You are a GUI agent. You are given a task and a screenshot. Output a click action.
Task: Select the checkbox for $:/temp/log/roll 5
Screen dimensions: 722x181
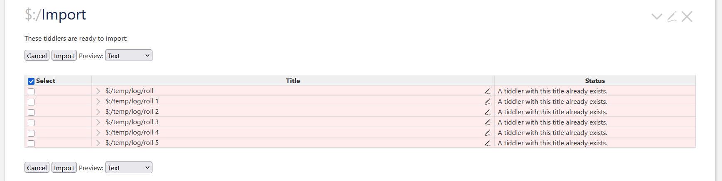coord(31,144)
